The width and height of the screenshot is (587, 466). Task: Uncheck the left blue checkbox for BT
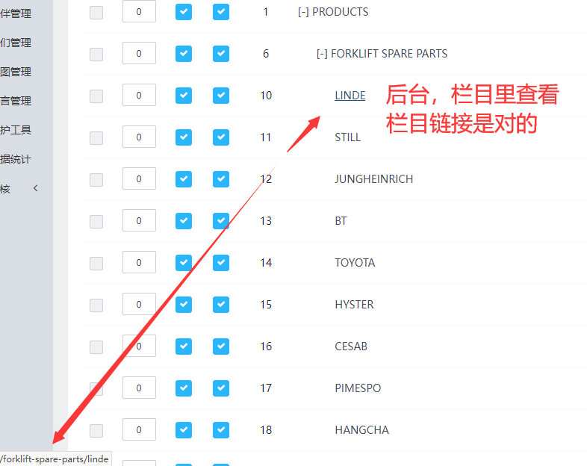[x=184, y=221]
